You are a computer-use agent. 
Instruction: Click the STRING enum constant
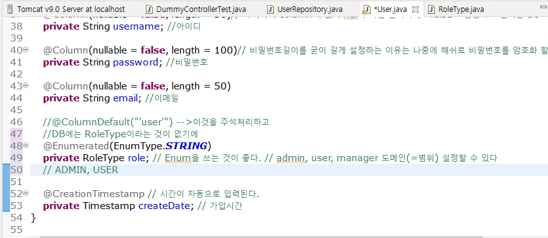pyautogui.click(x=186, y=145)
